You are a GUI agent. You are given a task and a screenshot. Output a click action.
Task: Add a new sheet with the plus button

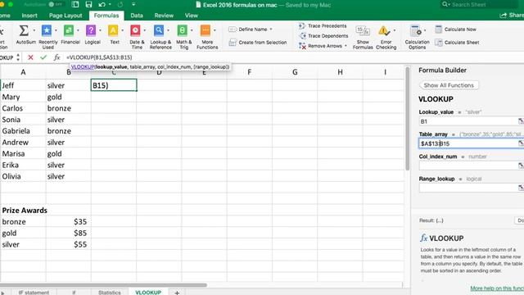[177, 293]
